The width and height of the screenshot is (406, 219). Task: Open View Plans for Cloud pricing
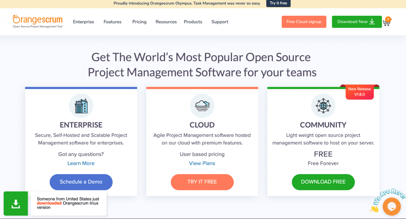pos(202,163)
